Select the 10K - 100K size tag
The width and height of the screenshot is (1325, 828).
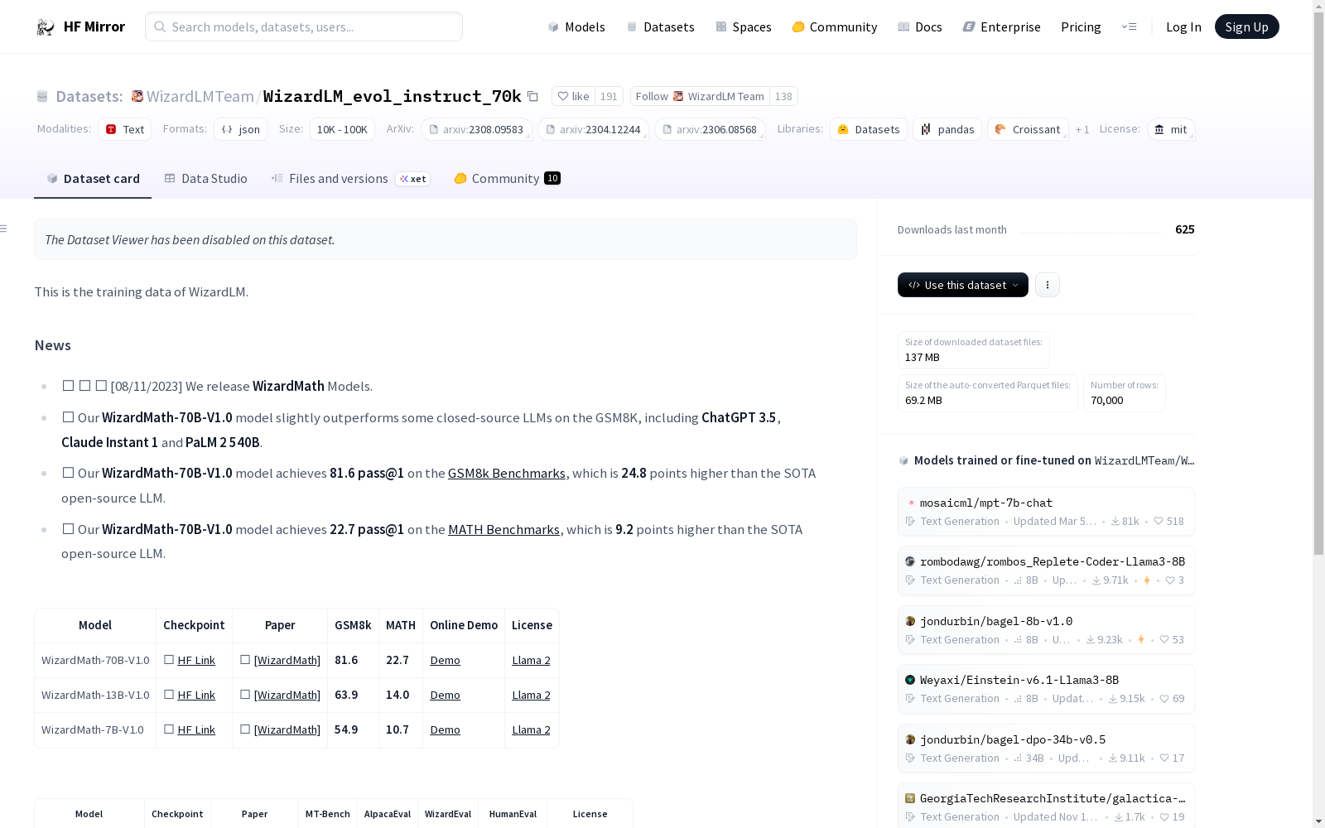coord(342,129)
